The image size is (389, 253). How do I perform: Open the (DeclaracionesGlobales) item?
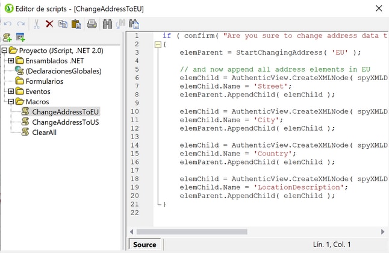pos(63,71)
